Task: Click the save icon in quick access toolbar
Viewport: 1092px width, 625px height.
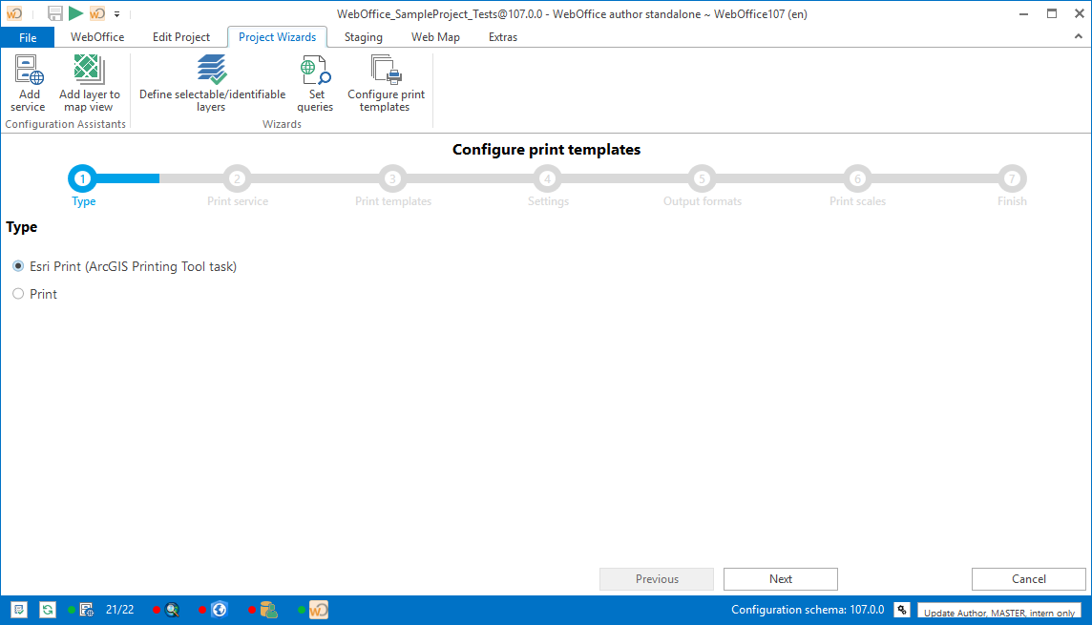Action: (55, 13)
